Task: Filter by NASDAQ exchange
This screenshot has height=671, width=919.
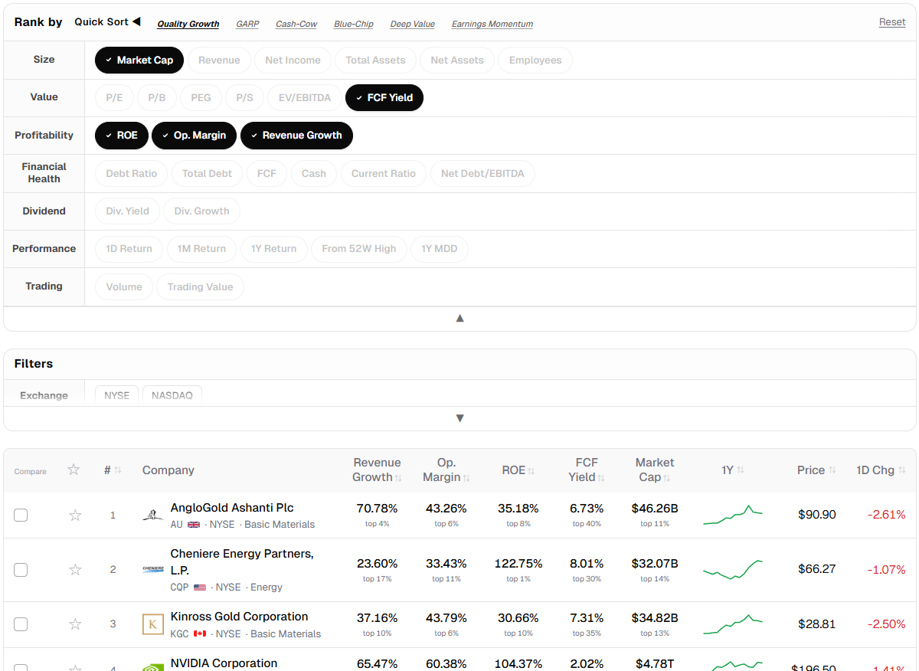Action: pos(172,395)
